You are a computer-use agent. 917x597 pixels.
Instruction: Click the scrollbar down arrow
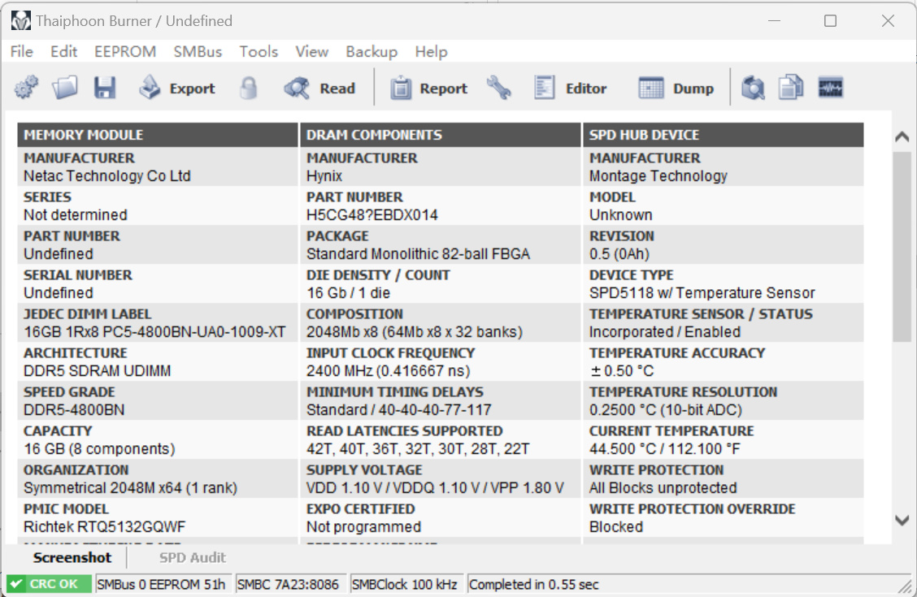point(902,520)
